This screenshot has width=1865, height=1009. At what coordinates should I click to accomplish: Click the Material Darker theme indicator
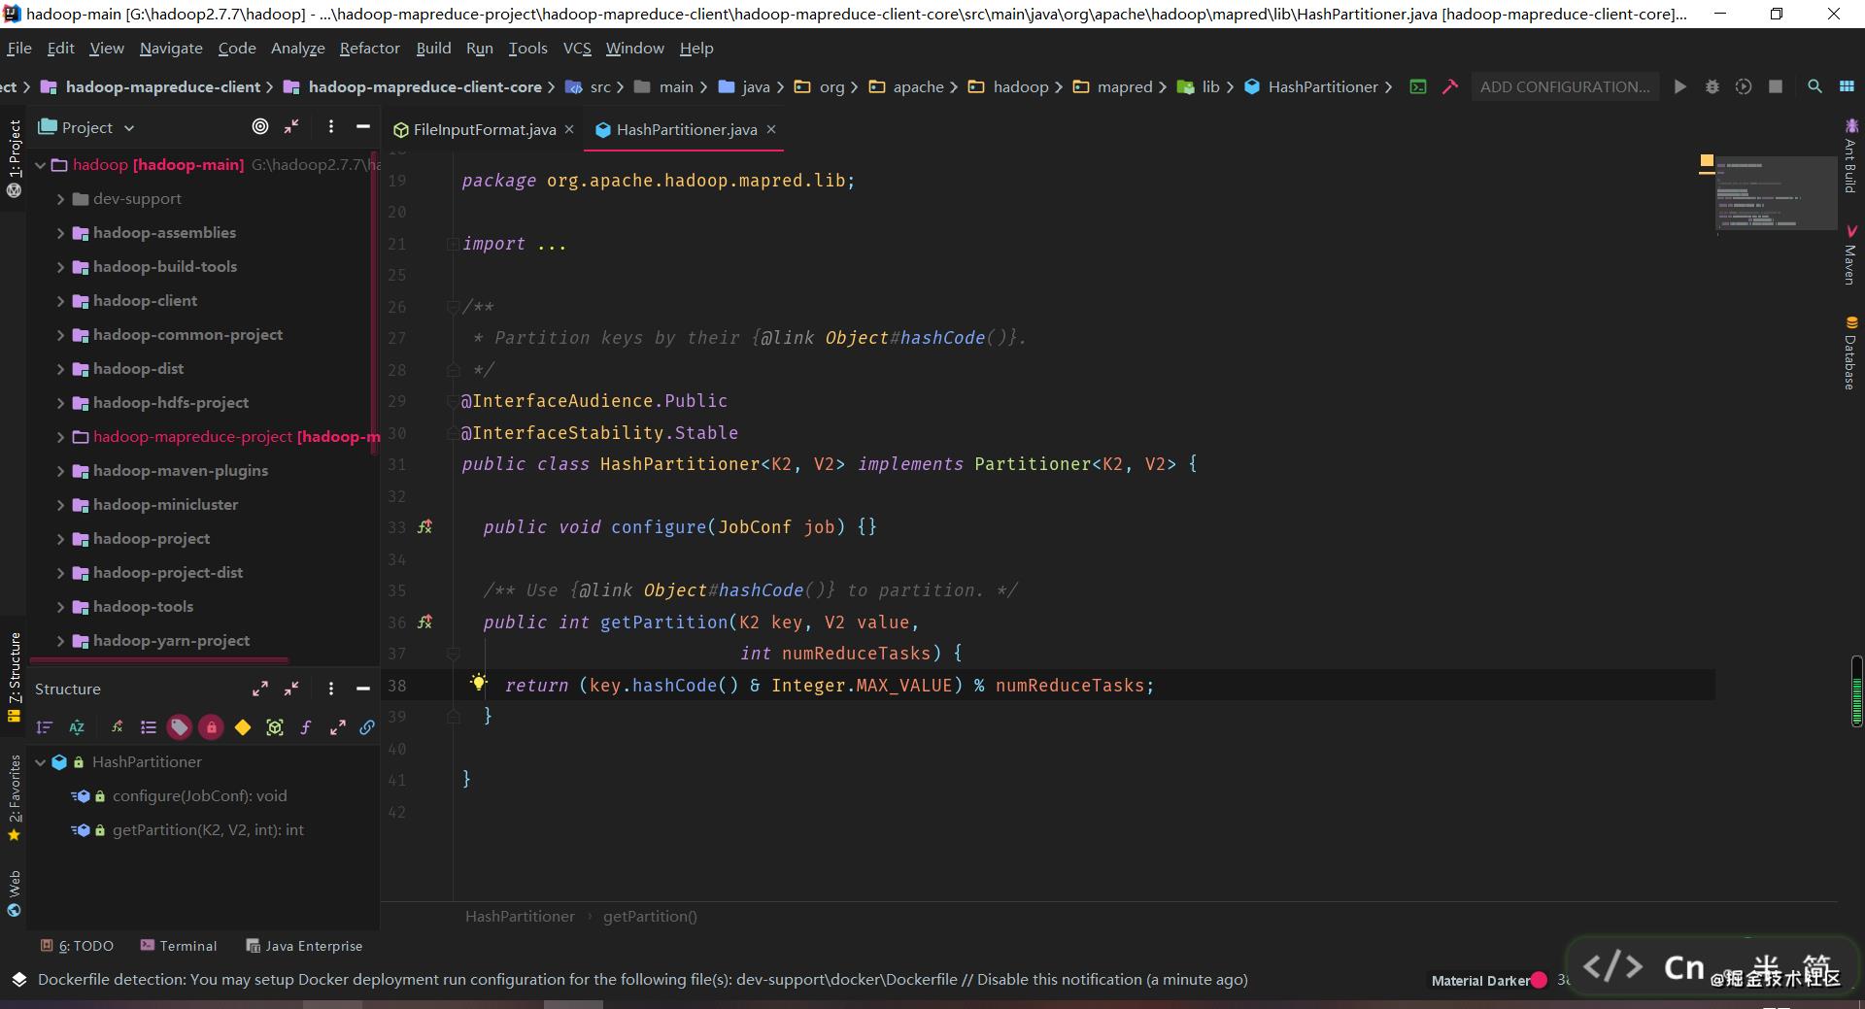coord(1488,980)
